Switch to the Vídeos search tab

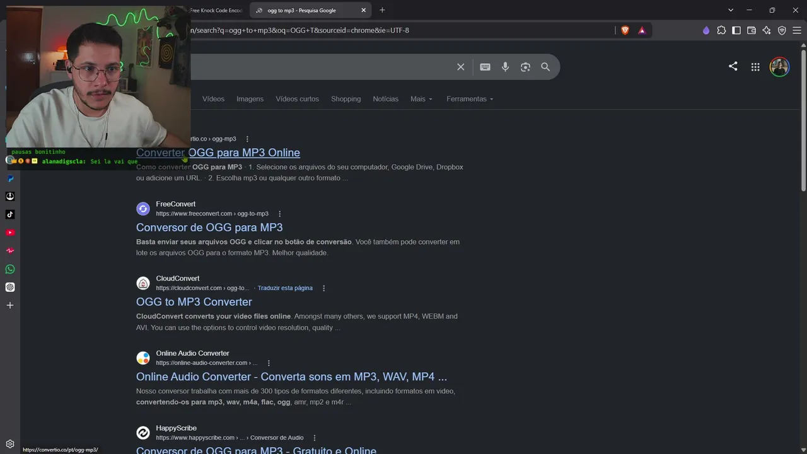[x=213, y=99]
